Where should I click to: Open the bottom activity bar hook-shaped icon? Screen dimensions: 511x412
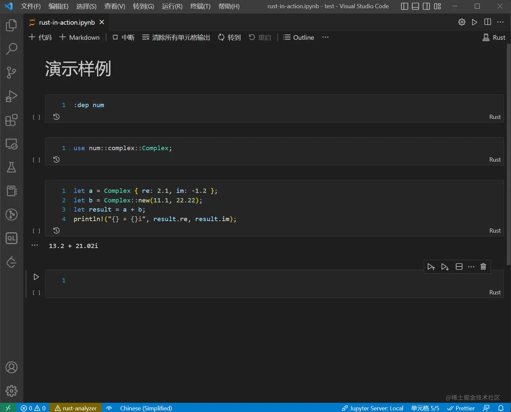point(11,262)
